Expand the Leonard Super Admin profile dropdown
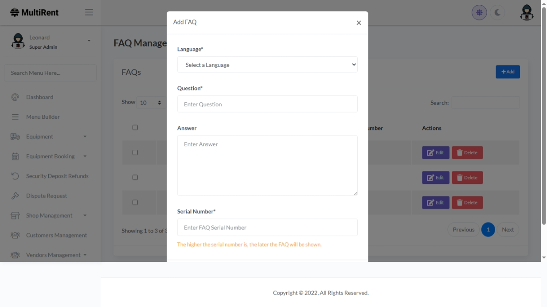Image resolution: width=547 pixels, height=307 pixels. [89, 41]
